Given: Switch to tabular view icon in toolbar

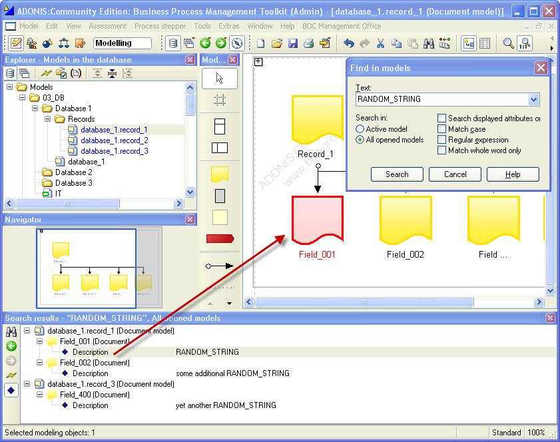Looking at the screenshot, I should coord(485,43).
